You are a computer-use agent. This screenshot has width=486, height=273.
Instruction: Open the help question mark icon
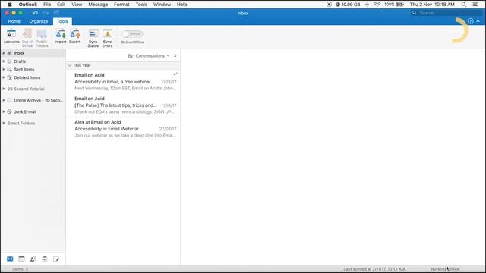click(471, 21)
